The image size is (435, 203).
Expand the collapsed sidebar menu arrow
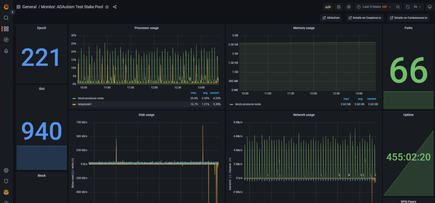[x=12, y=12]
